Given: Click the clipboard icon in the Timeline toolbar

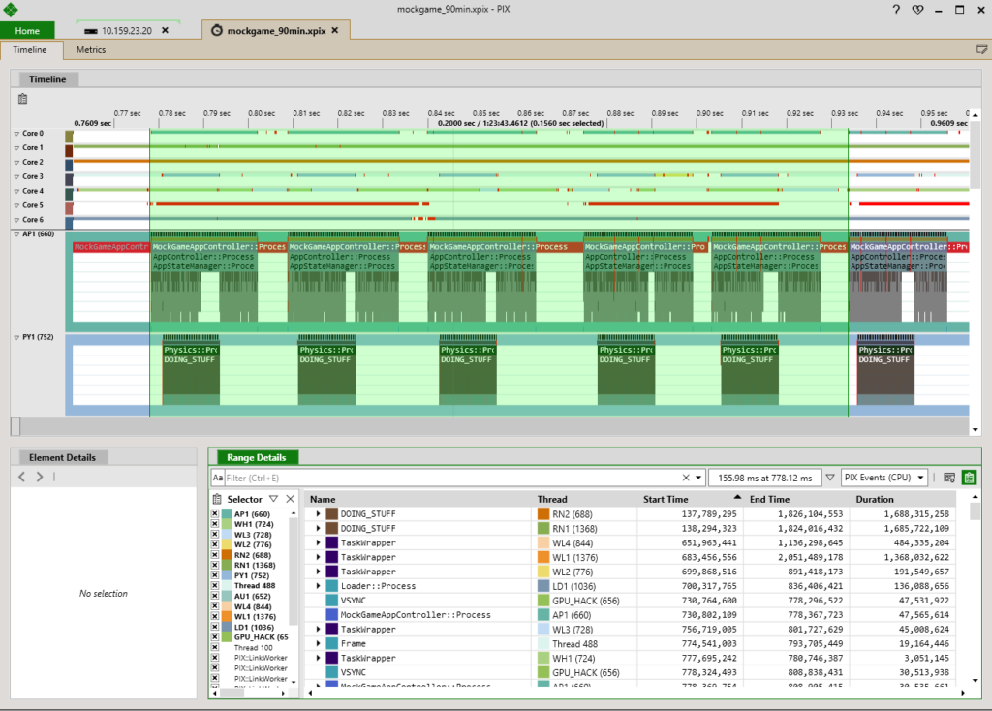Looking at the screenshot, I should (22, 98).
